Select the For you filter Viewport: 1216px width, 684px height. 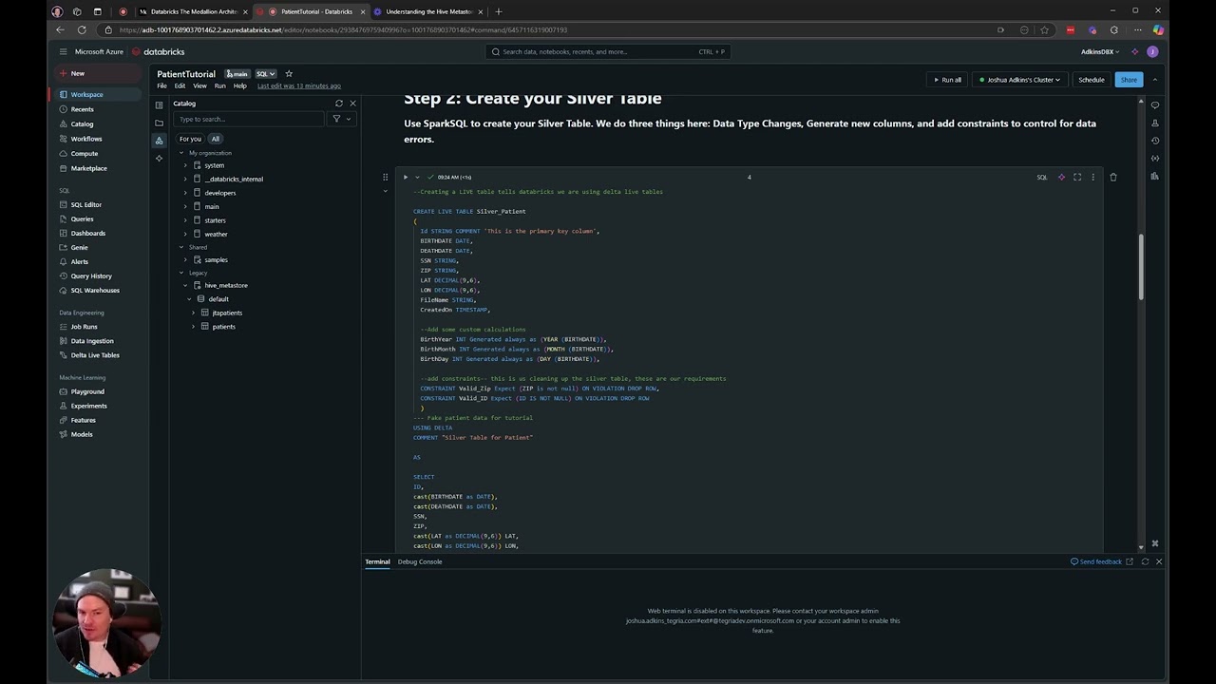click(x=190, y=139)
